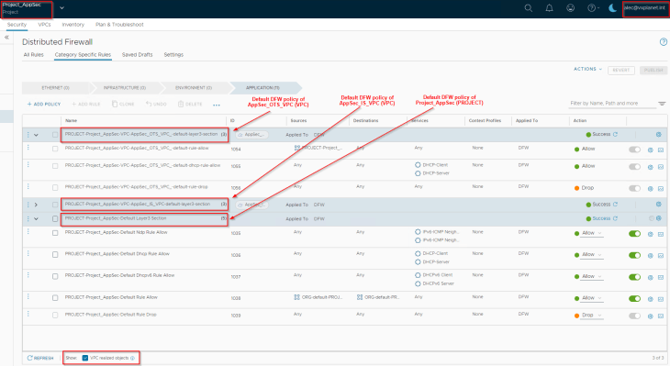
Task: Open settings gear for AppSec_IS_VPC policy
Action: tap(658, 205)
